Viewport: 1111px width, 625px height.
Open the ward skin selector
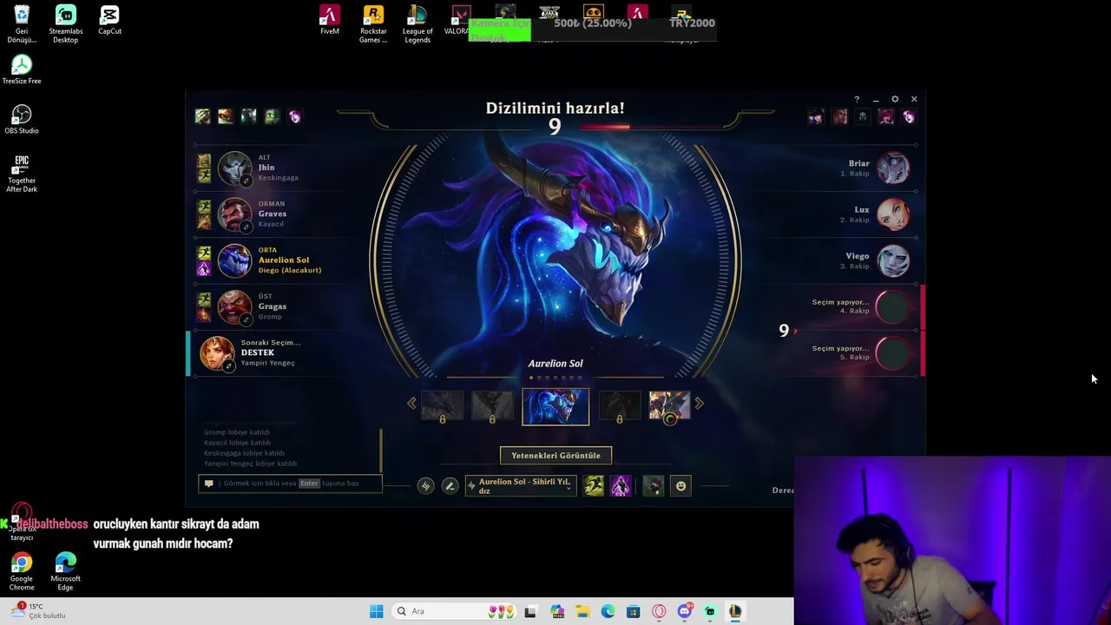tap(654, 486)
